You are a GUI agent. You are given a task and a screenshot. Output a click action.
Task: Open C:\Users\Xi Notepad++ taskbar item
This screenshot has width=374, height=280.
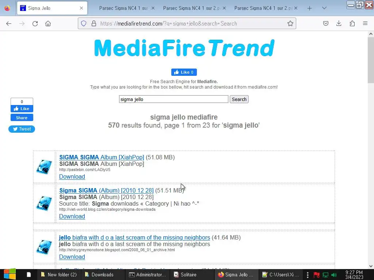click(x=280, y=275)
